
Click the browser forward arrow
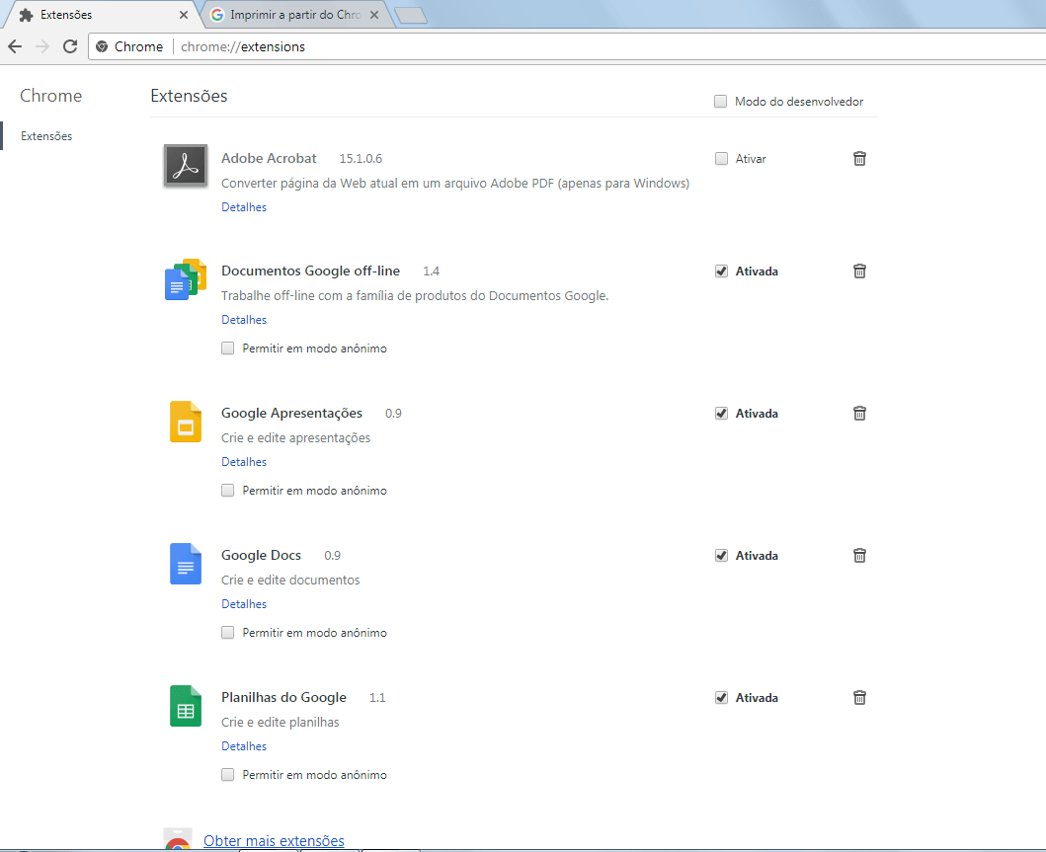(42, 46)
